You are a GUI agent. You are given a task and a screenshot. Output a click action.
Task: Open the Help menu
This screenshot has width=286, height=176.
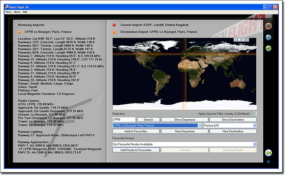(x=25, y=12)
